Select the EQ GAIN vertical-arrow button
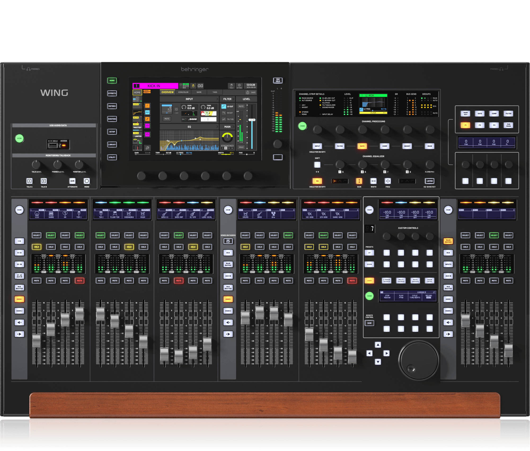This screenshot has height=451, width=530. click(359, 181)
